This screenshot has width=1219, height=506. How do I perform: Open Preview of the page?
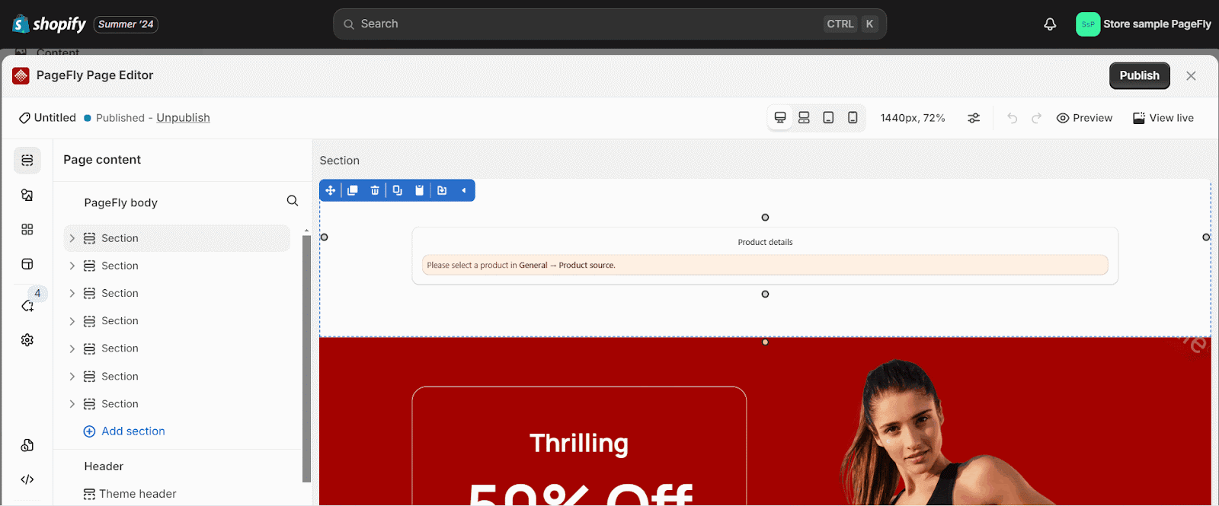[x=1084, y=118]
